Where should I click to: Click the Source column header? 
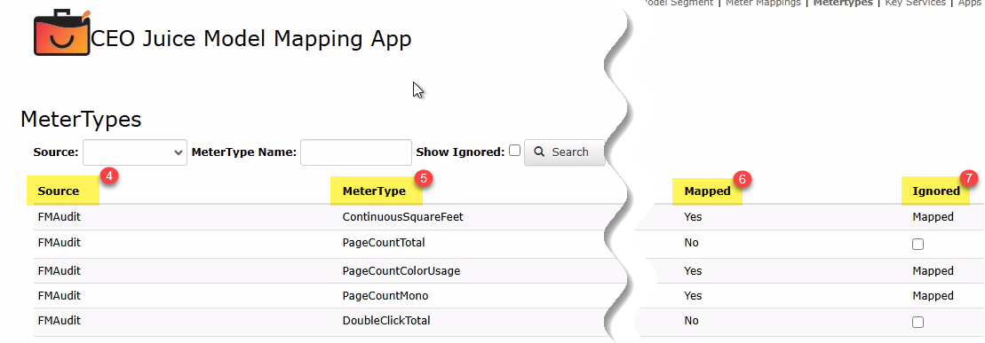click(x=59, y=191)
